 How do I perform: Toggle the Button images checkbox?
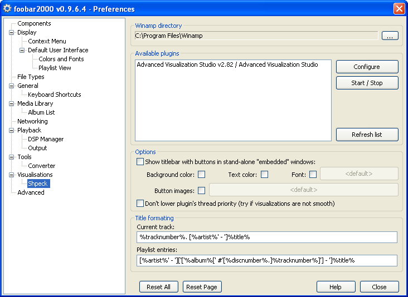[x=201, y=191]
